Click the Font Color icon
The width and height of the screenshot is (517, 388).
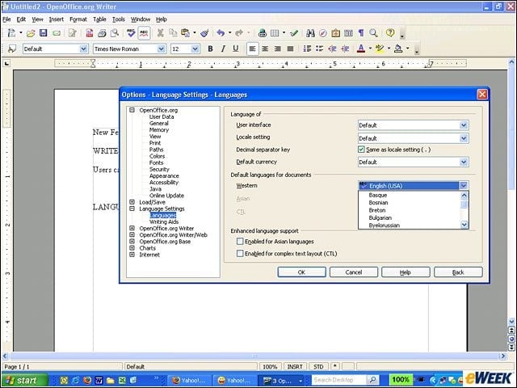(361, 48)
